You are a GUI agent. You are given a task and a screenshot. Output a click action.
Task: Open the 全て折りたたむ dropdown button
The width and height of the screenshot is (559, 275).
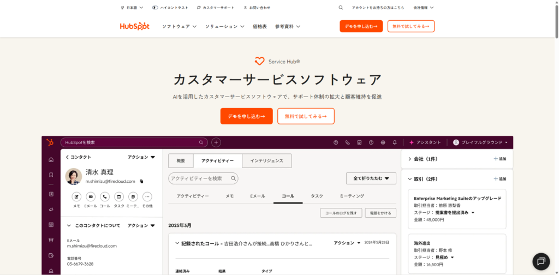[371, 178]
